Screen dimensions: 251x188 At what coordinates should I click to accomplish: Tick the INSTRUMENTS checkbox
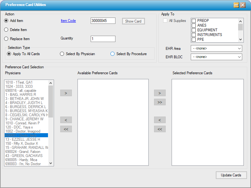pyautogui.click(x=194, y=35)
